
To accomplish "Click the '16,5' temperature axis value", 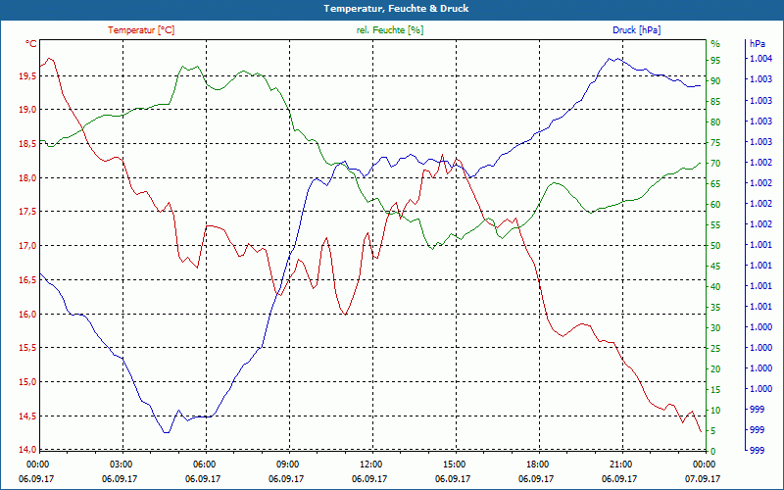I will point(27,280).
